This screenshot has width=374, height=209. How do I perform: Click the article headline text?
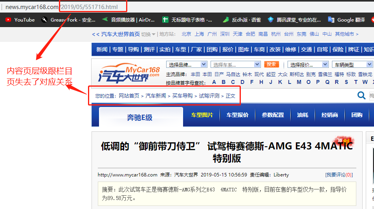(227, 152)
